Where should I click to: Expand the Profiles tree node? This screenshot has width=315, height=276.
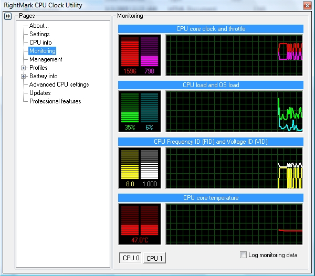[23, 68]
